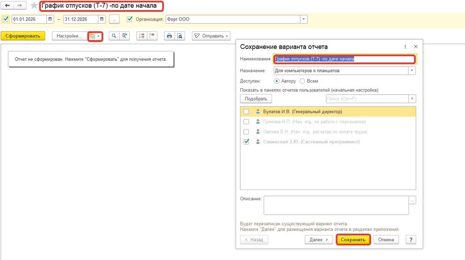Screen dimensions: 465x260
Task: Click the find magnifier icon in toolbar
Action: [x=113, y=36]
